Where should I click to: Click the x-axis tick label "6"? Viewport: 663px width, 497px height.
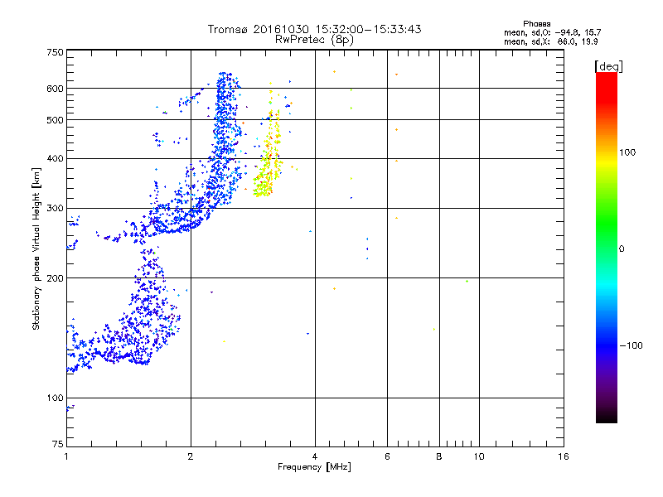387,456
